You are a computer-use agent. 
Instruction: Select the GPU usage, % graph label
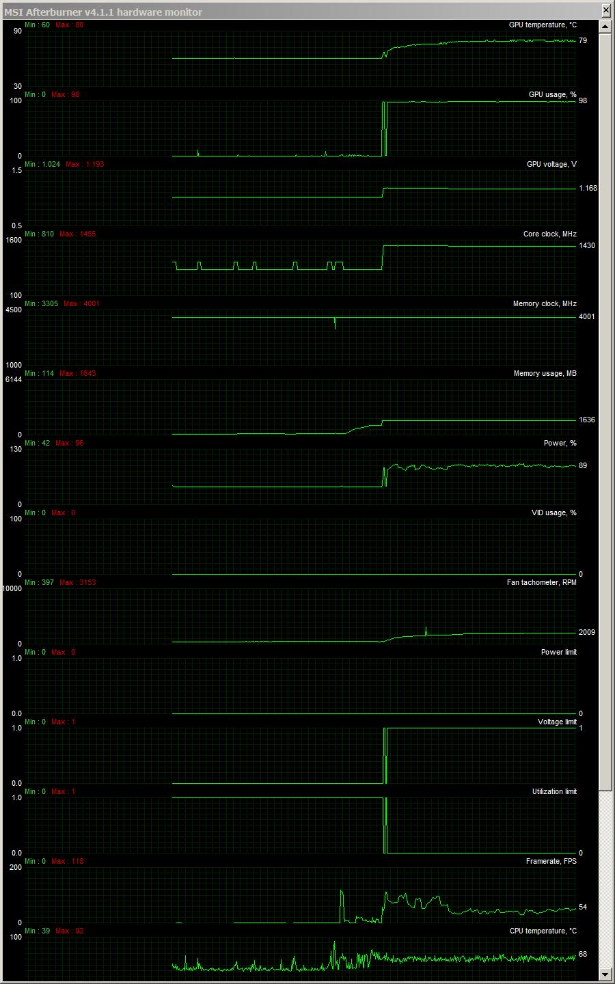[x=552, y=94]
